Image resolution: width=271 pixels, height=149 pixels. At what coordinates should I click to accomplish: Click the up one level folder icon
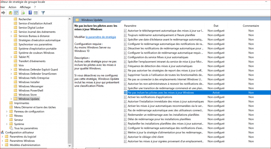click(x=10, y=12)
